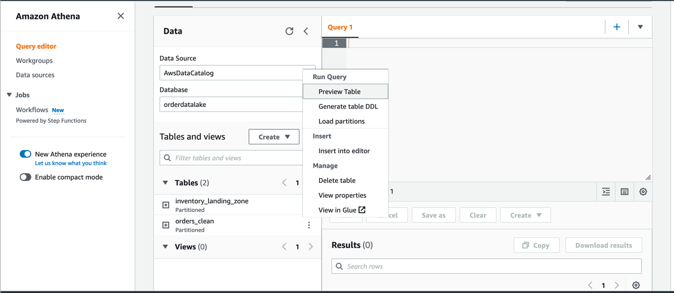Add a new query tab
The width and height of the screenshot is (674, 293).
click(x=616, y=27)
